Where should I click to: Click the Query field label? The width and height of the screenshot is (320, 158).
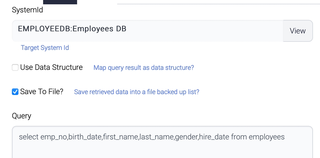[22, 116]
